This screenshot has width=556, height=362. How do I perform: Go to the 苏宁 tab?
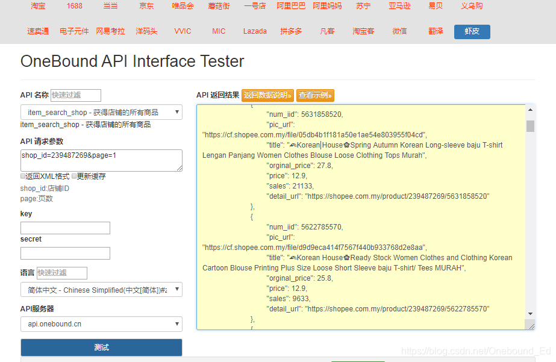(363, 6)
